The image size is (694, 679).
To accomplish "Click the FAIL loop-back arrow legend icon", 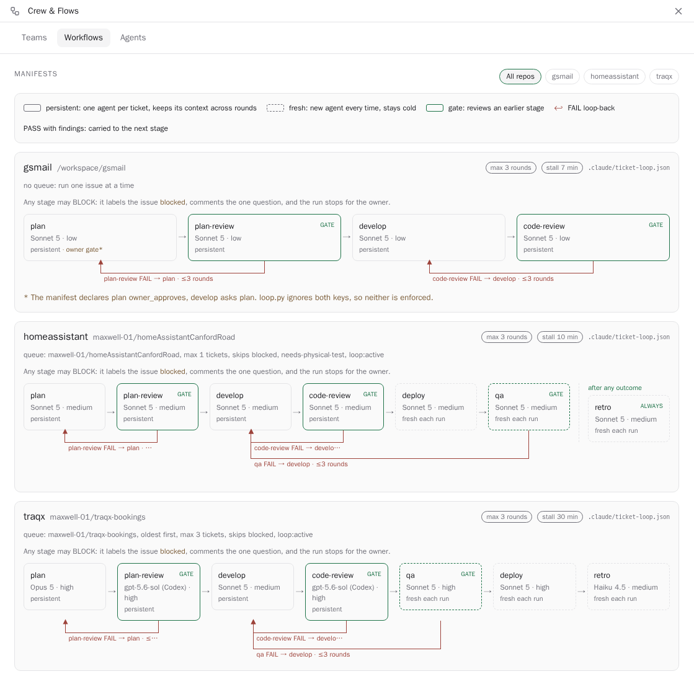I will 559,108.
